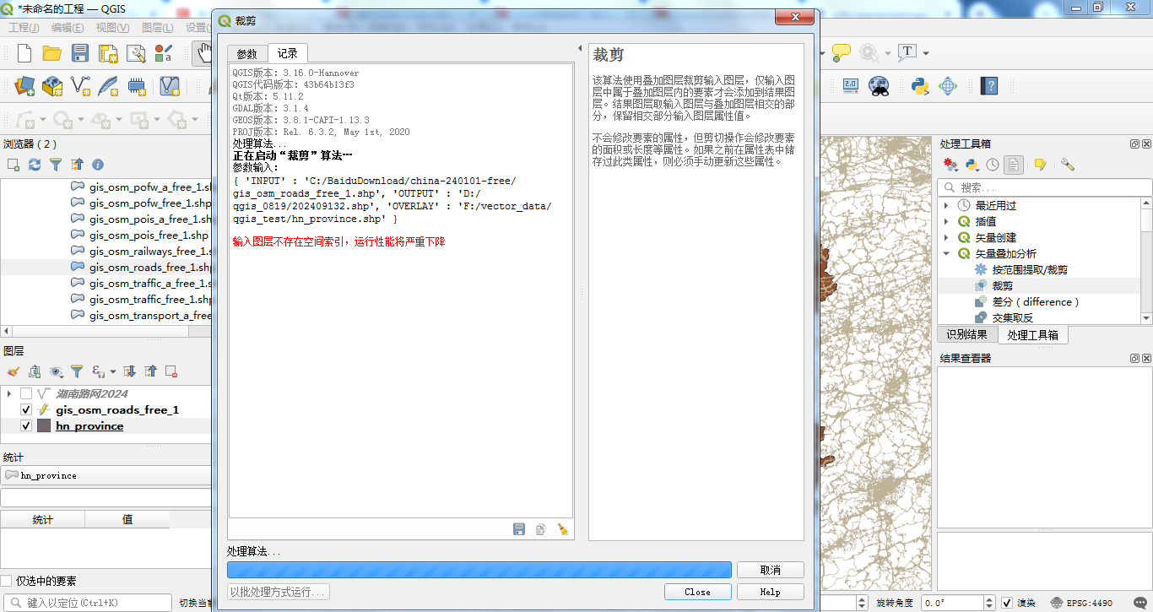Open the 视图 menu
Screen dimensions: 1153x612
click(112, 28)
